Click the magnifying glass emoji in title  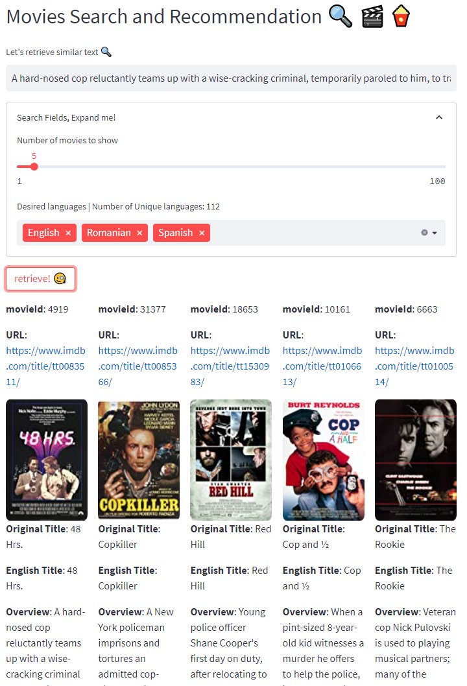(x=341, y=17)
